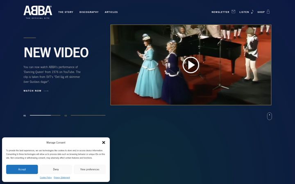Click the scroll-down mouse icon
Screen dimensions: 295x184
click(270, 116)
